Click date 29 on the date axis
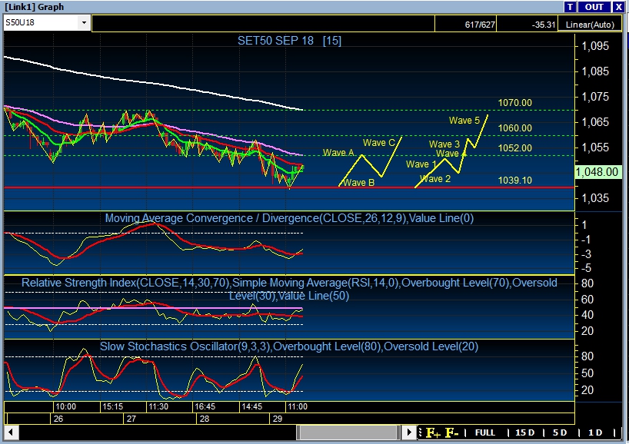Screen dimensions: 629x444 click(278, 419)
